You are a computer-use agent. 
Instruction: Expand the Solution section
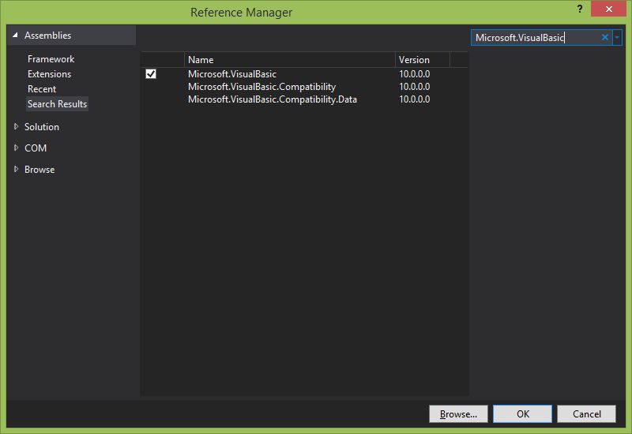coord(16,126)
